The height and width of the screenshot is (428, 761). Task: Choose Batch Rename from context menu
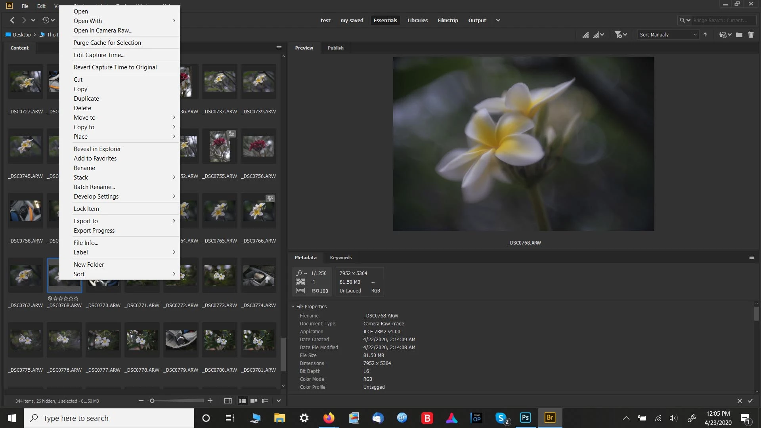tap(94, 187)
